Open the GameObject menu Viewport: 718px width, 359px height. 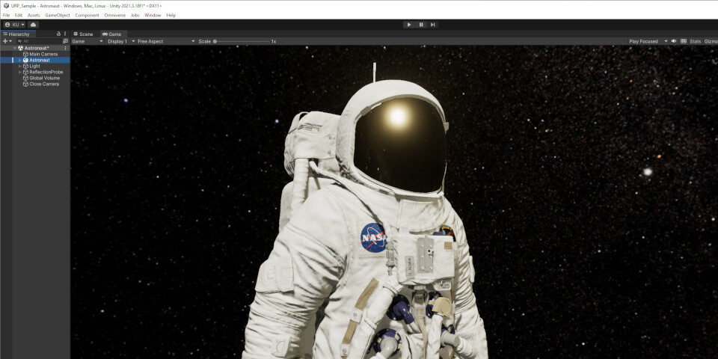[x=57, y=15]
